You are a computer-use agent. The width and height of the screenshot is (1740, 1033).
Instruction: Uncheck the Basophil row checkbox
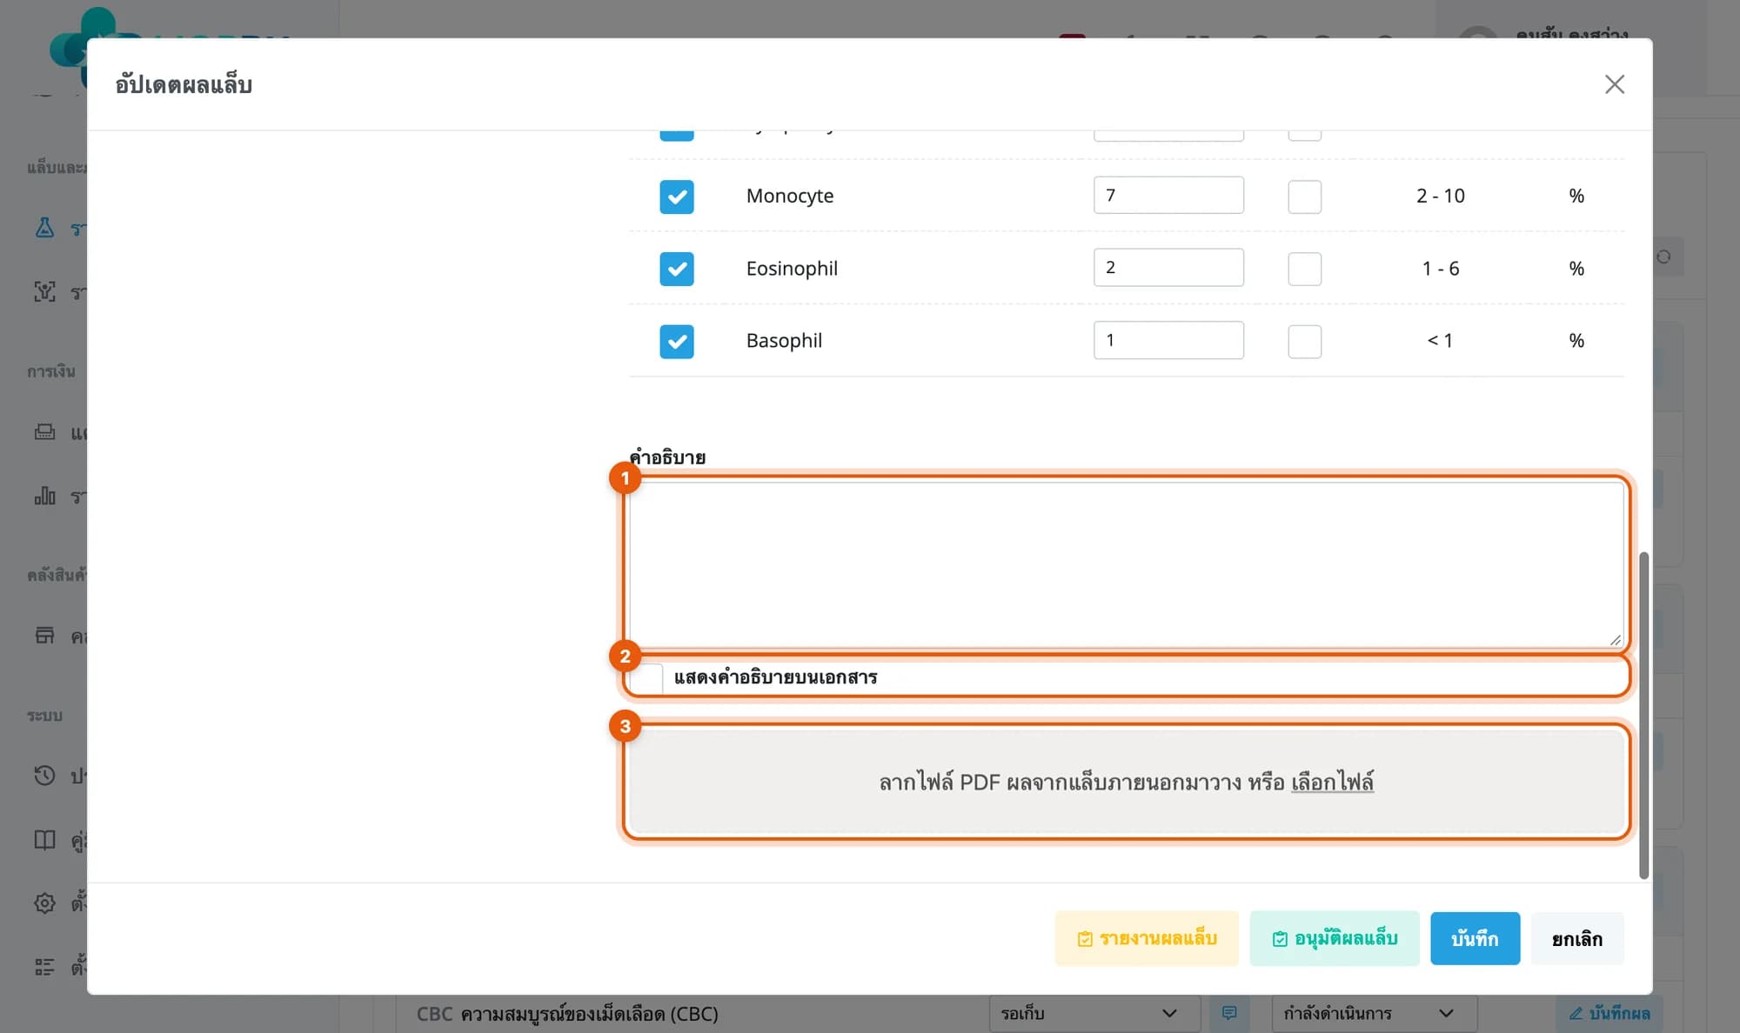[x=676, y=342]
